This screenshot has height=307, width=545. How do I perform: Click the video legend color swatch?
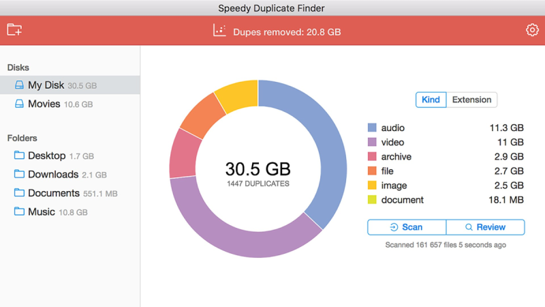pos(372,142)
